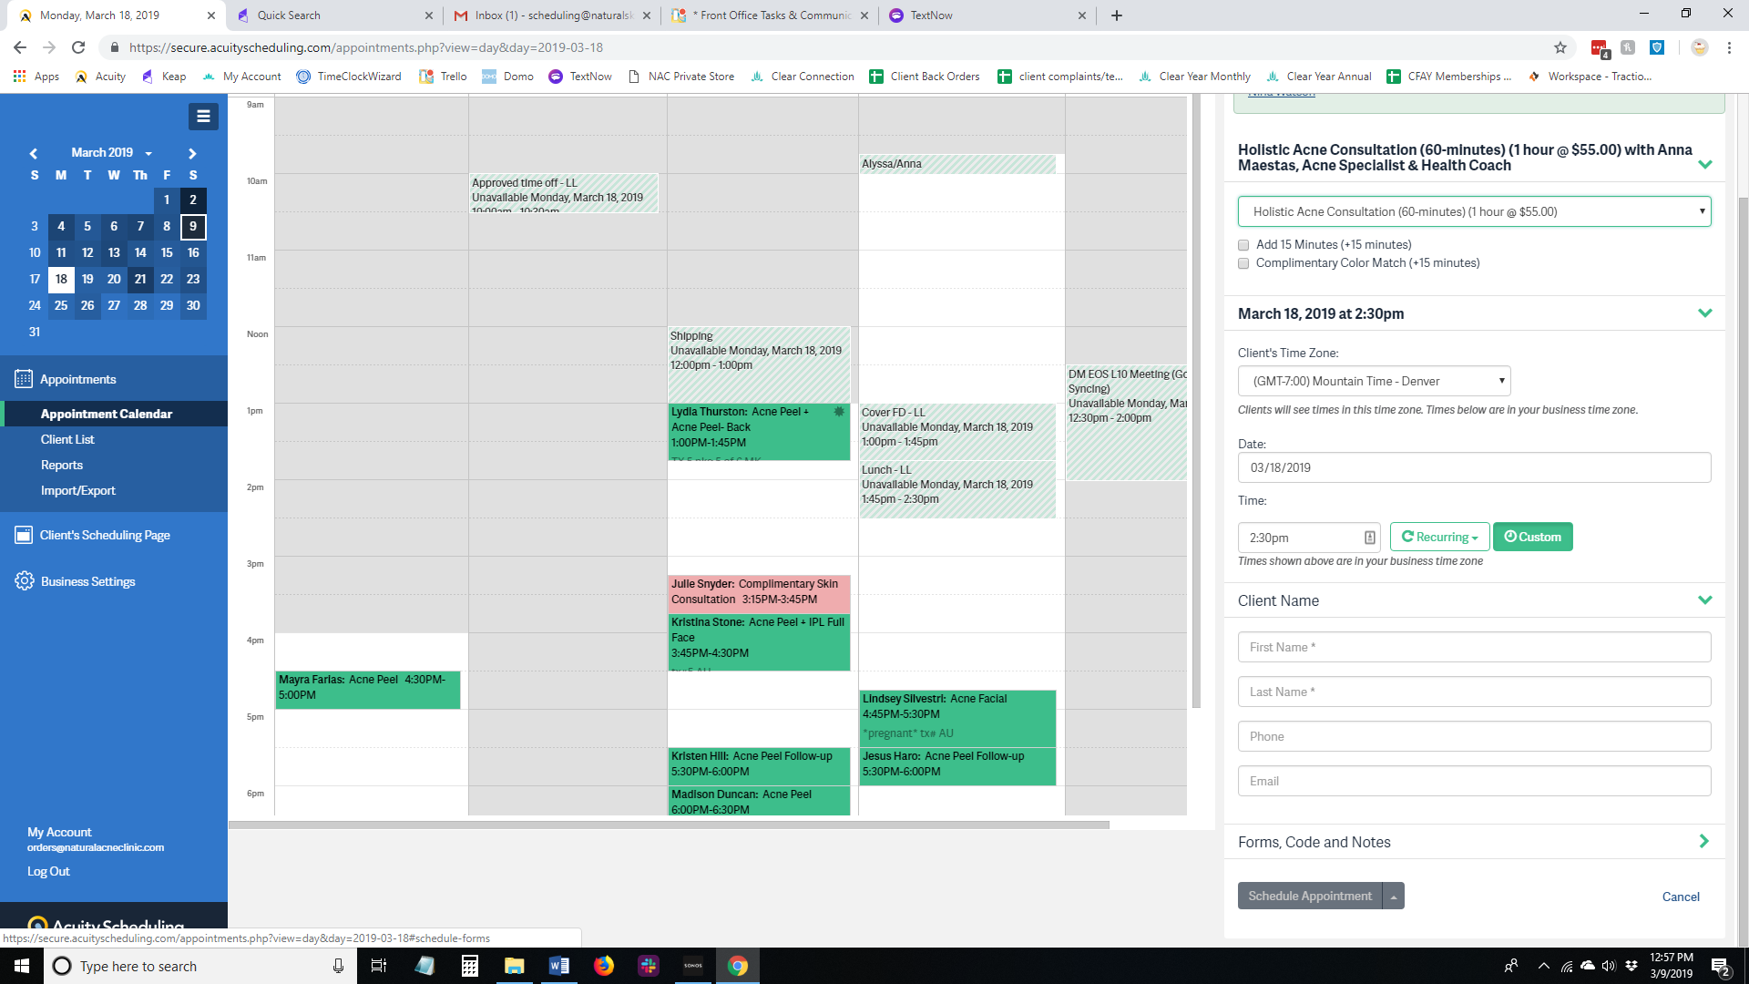1749x984 pixels.
Task: Open Schedule Appointment split-button arrow
Action: (x=1393, y=897)
